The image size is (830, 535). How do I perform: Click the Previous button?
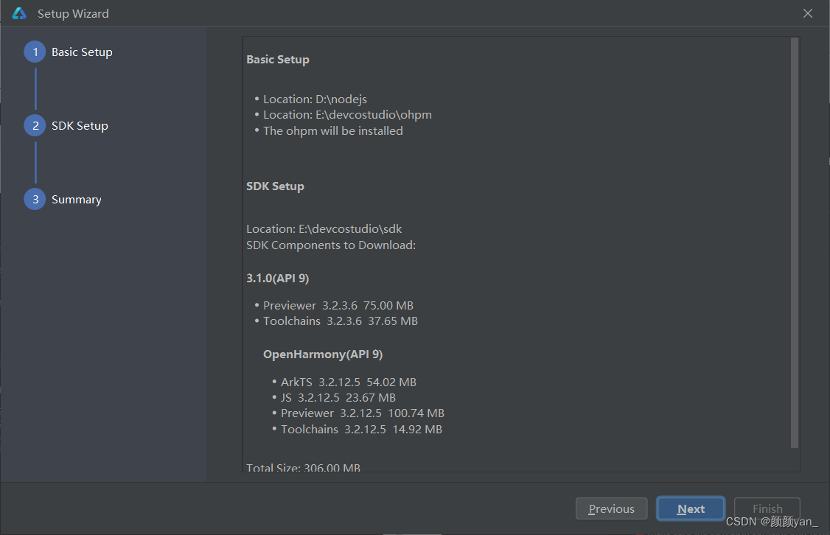(x=611, y=508)
